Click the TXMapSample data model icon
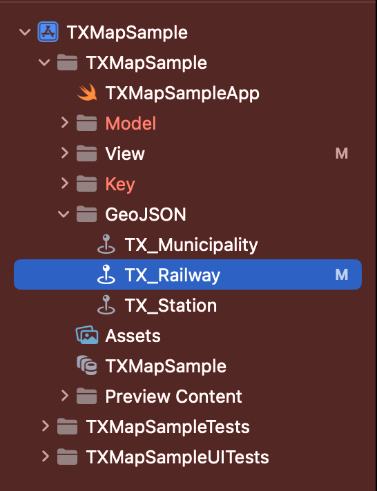 point(87,365)
